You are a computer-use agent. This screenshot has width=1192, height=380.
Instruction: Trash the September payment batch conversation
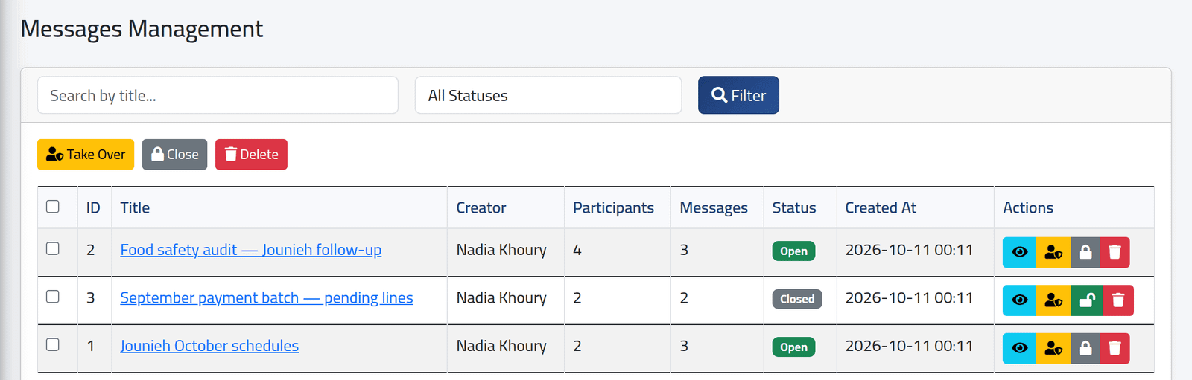click(1118, 300)
